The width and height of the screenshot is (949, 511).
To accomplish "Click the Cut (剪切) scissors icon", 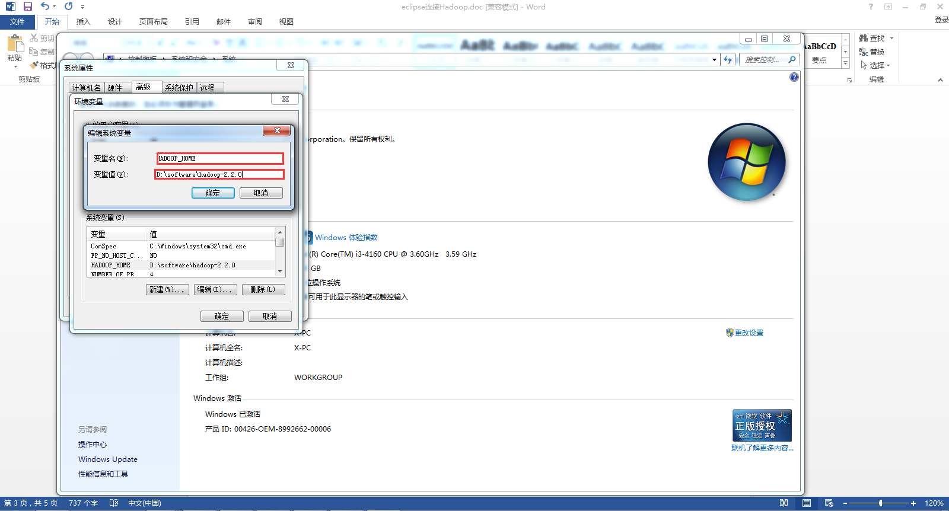I will [34, 38].
